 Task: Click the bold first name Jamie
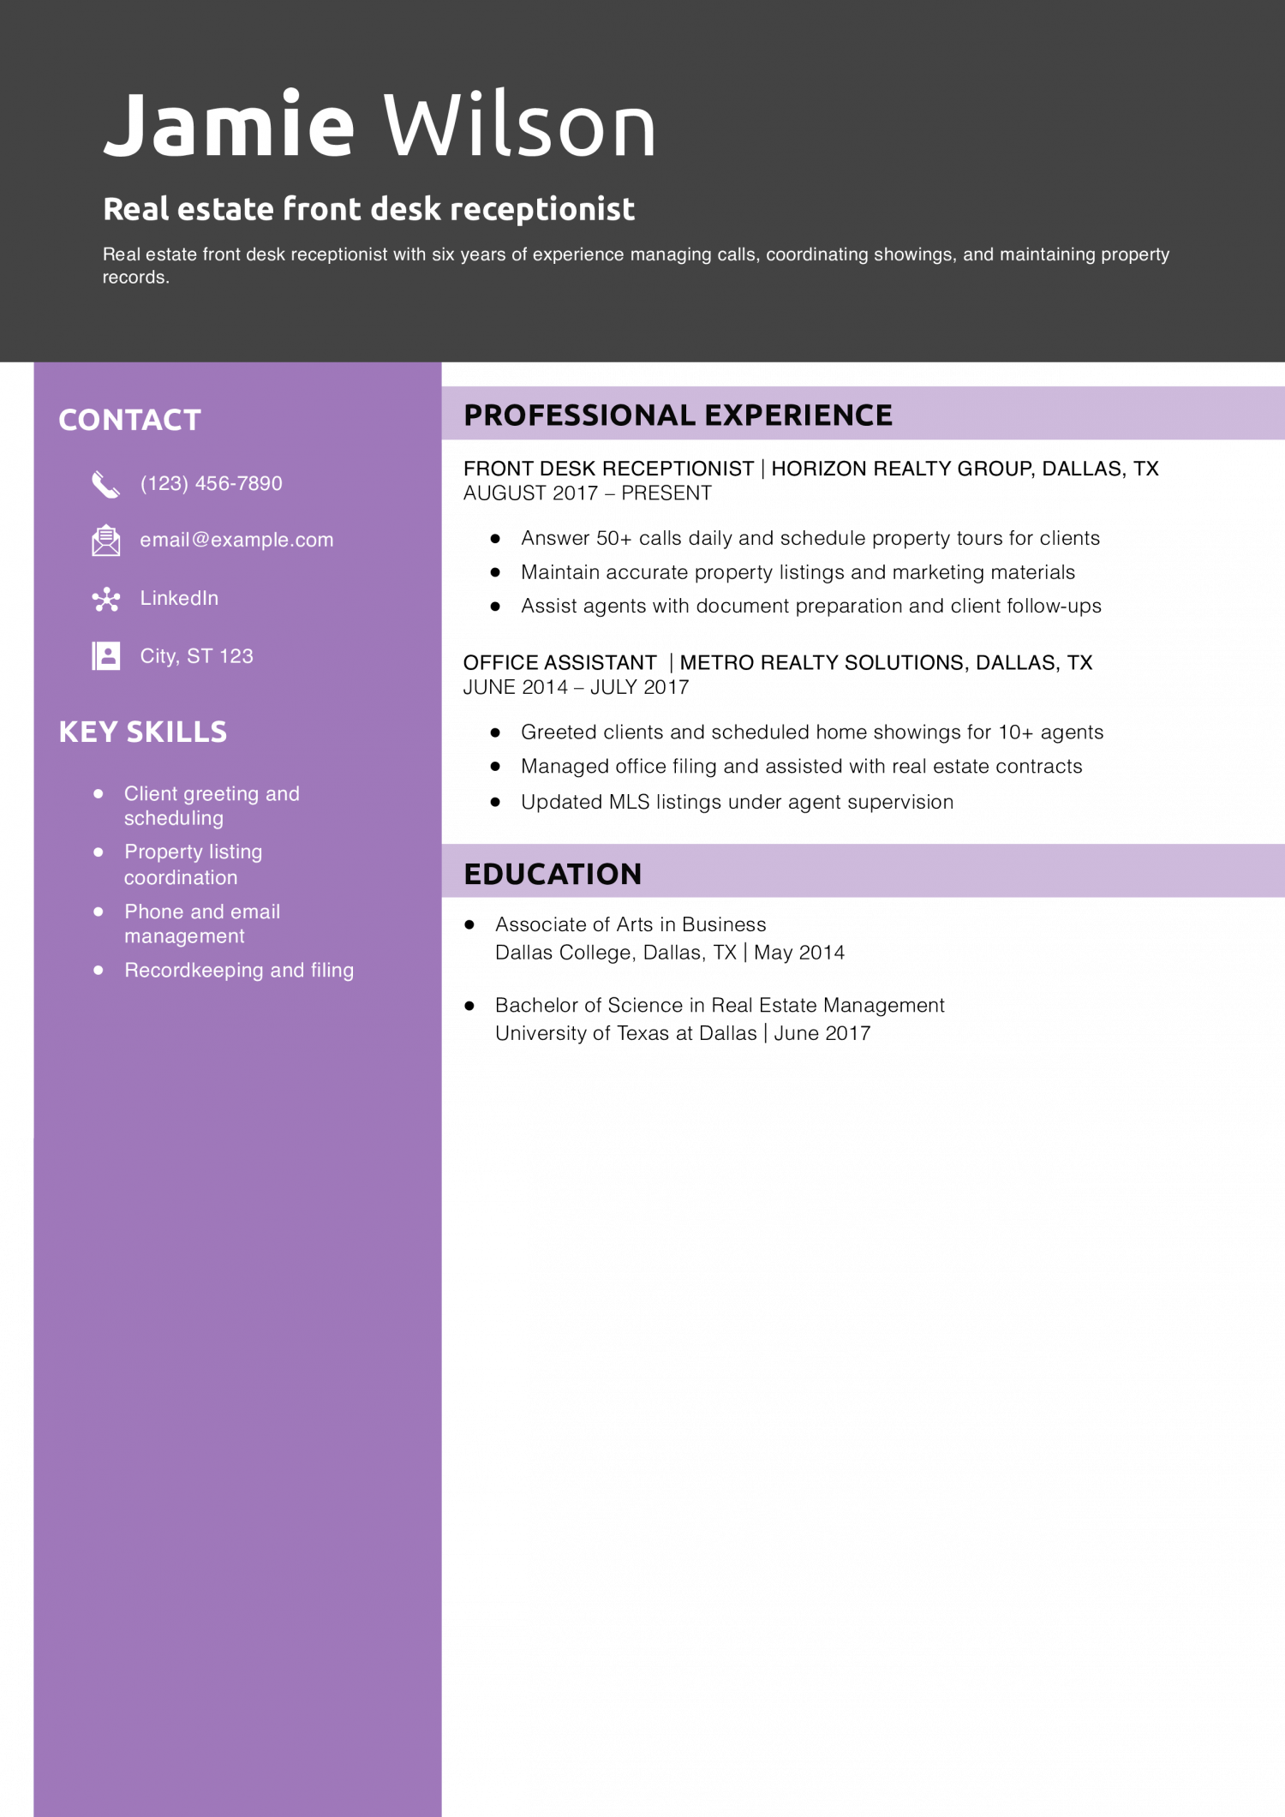coord(229,126)
